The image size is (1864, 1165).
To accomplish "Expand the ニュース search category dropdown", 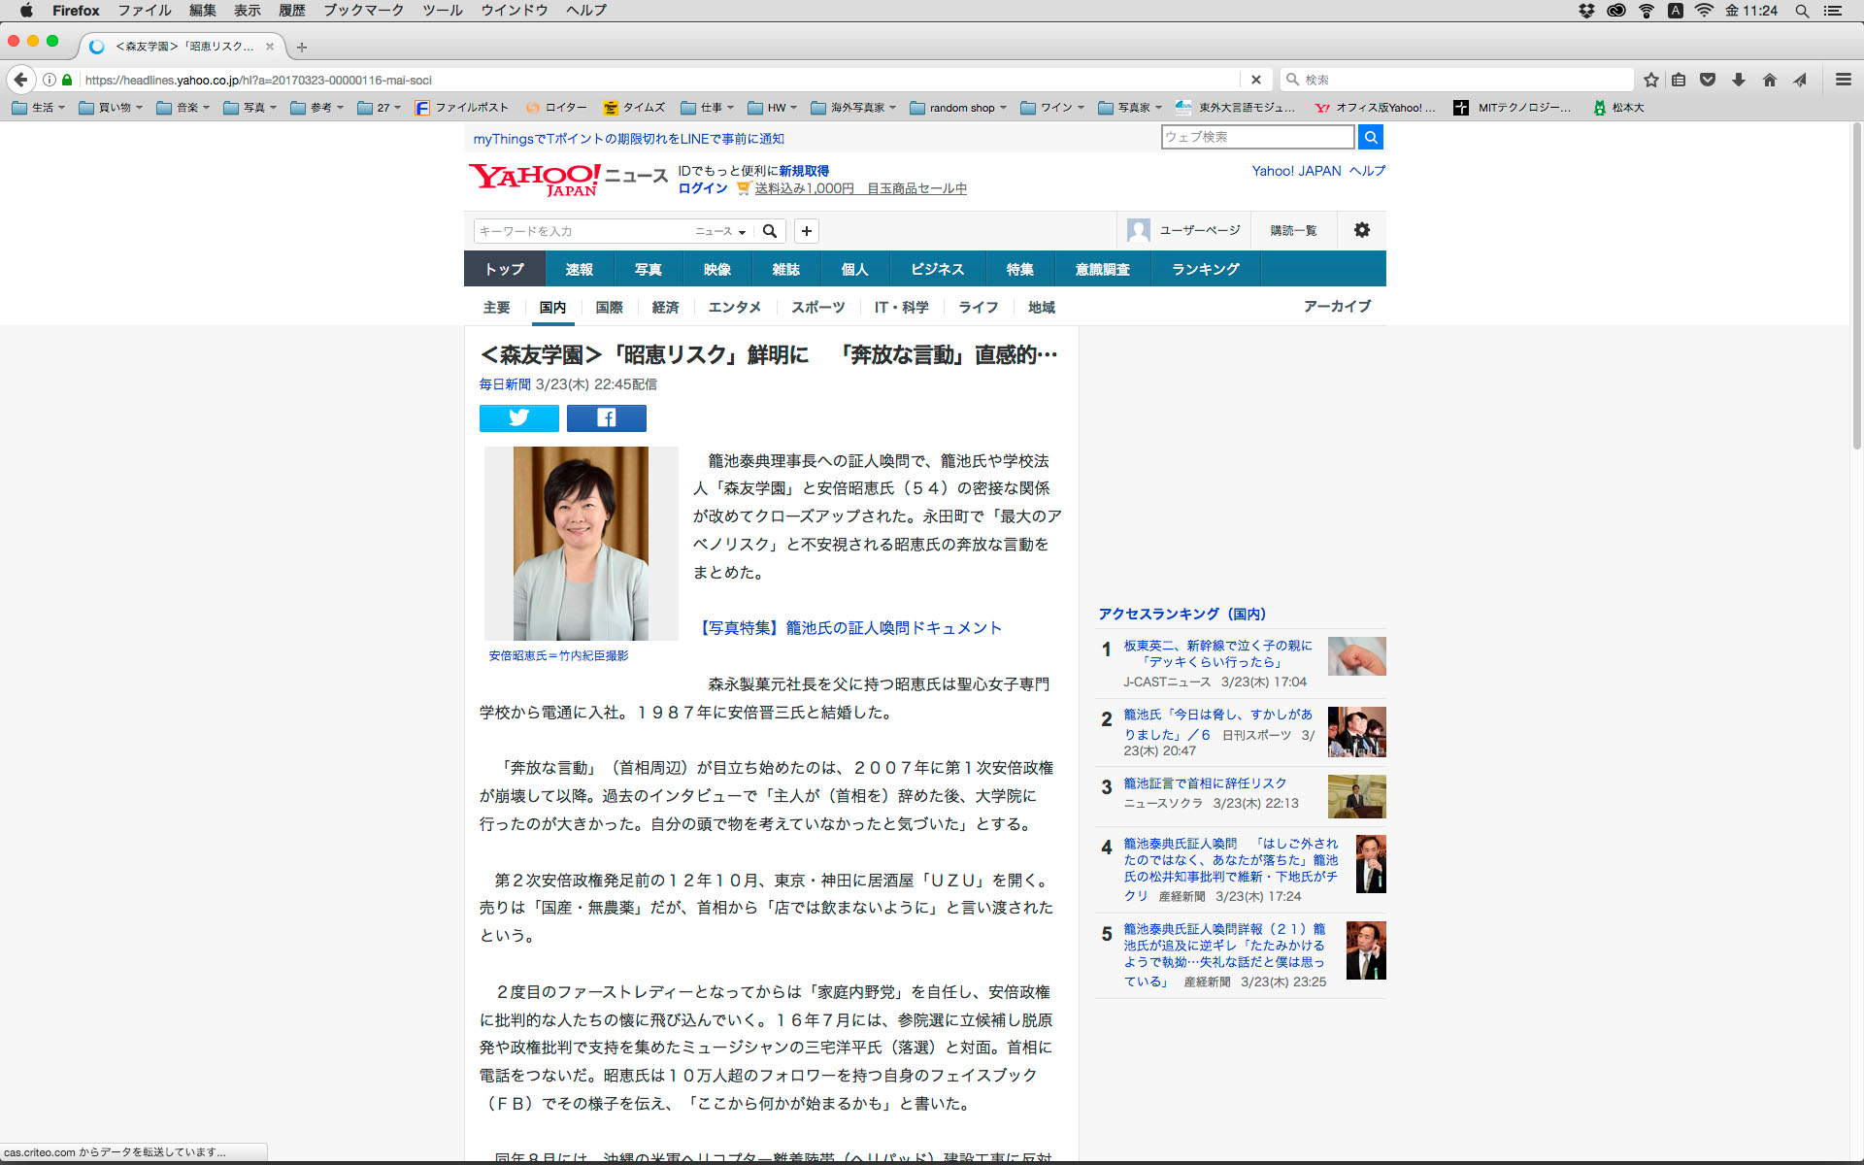I will click(x=720, y=231).
